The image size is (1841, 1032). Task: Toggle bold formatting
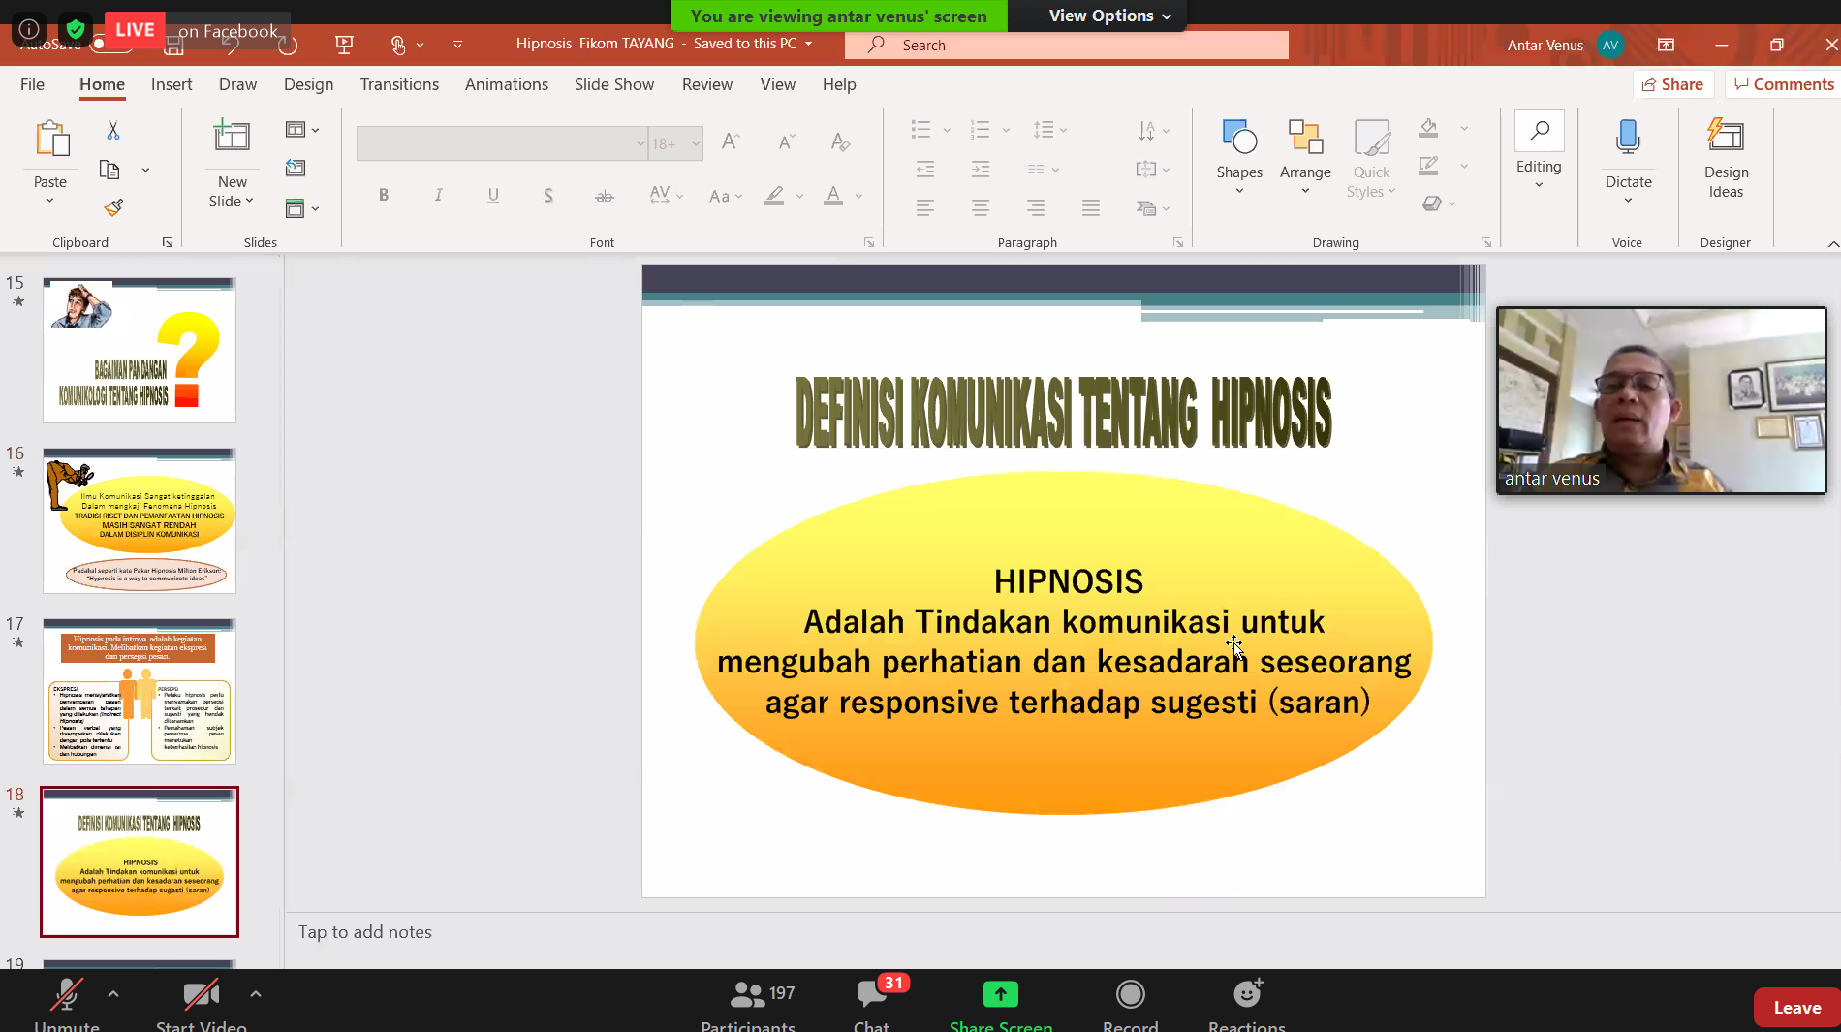pos(384,195)
